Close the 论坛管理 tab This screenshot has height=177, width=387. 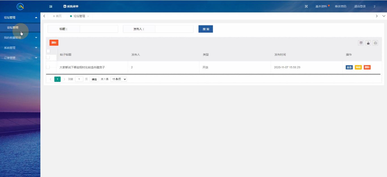tap(88, 16)
